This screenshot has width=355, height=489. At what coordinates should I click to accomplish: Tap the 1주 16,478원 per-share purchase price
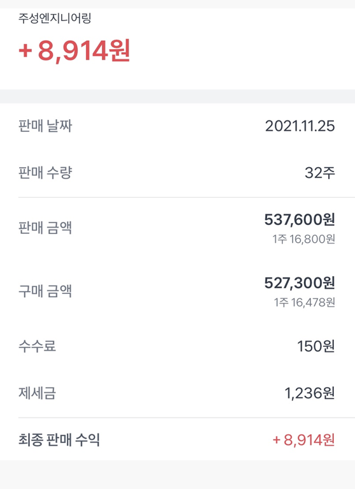click(x=305, y=302)
